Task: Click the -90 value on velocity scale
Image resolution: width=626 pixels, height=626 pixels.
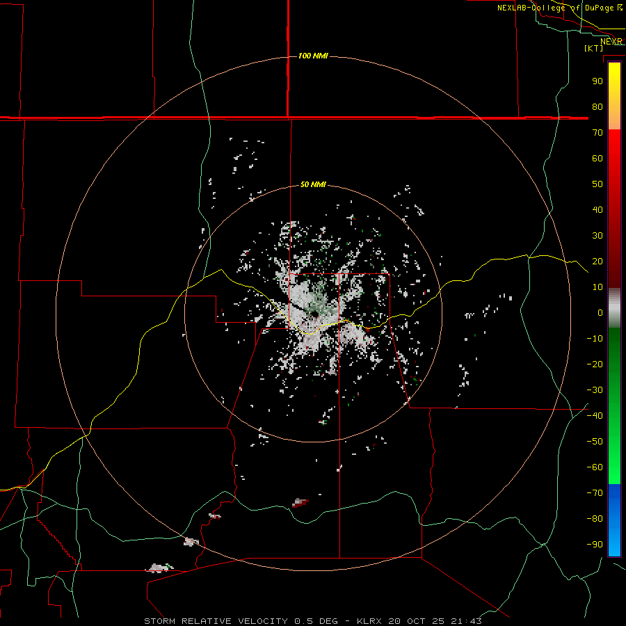Action: [x=595, y=544]
